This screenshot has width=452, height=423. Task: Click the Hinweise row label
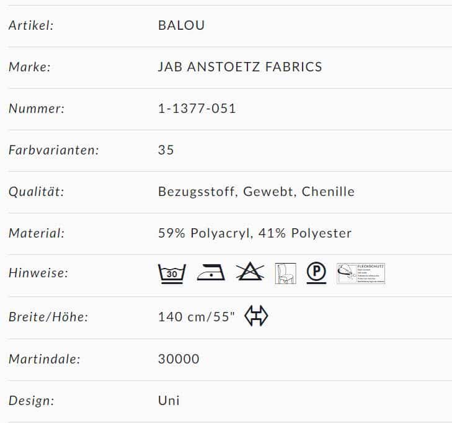click(38, 273)
